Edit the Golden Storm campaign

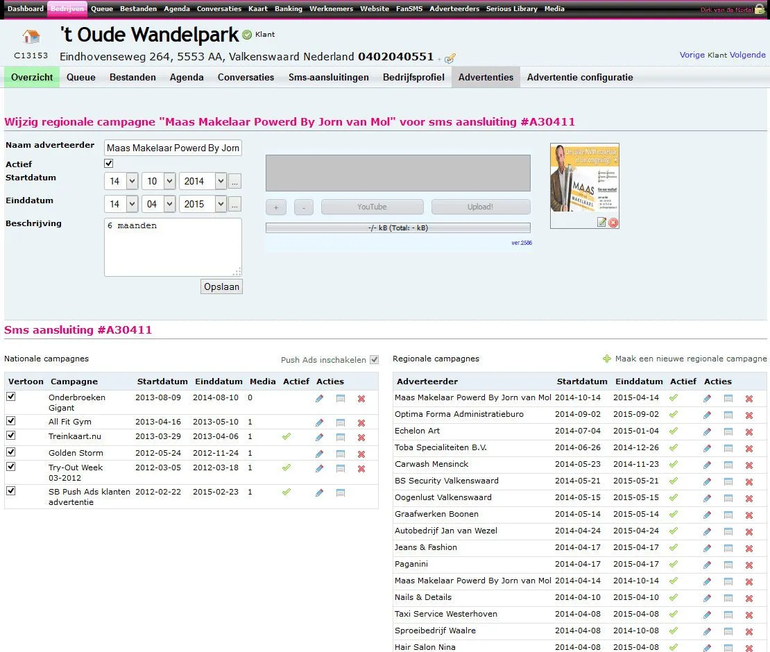coord(319,454)
